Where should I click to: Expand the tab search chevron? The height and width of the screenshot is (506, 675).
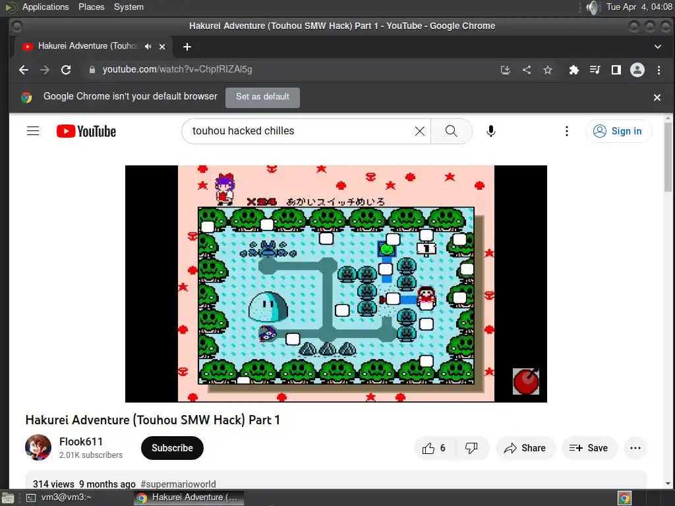[657, 47]
